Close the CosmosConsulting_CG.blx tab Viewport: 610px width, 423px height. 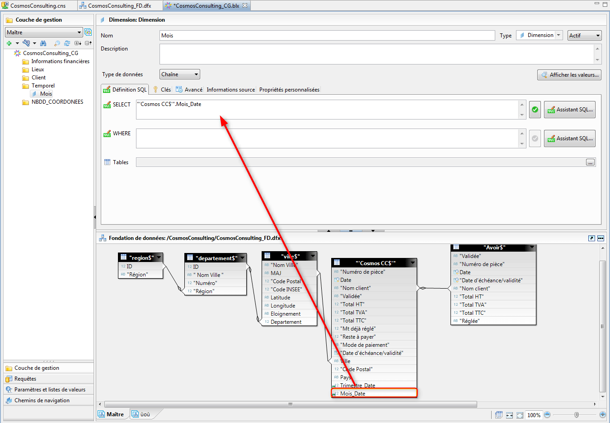click(x=245, y=5)
